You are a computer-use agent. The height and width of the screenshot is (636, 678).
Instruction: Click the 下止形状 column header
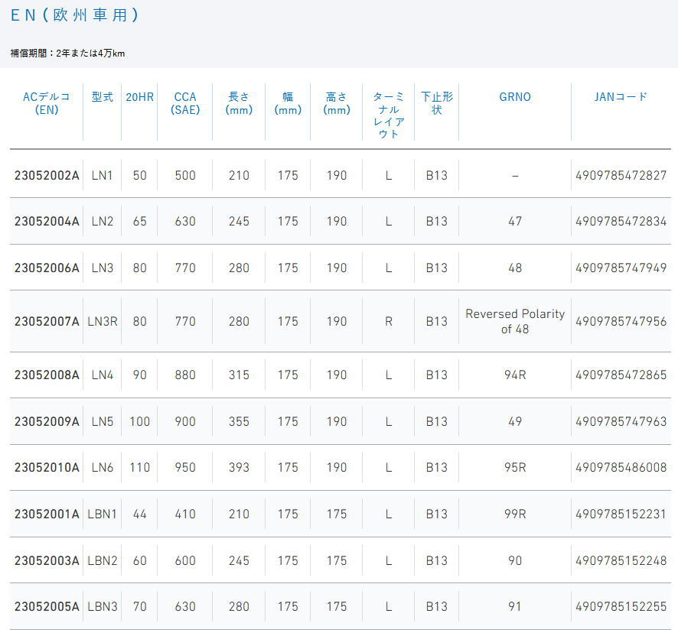437,103
